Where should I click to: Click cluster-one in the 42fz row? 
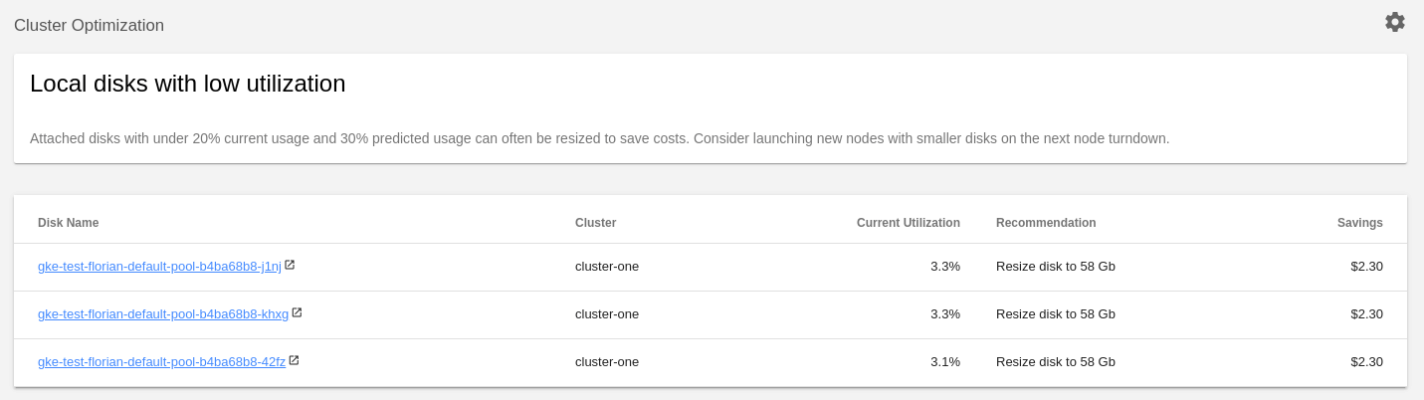coord(607,362)
